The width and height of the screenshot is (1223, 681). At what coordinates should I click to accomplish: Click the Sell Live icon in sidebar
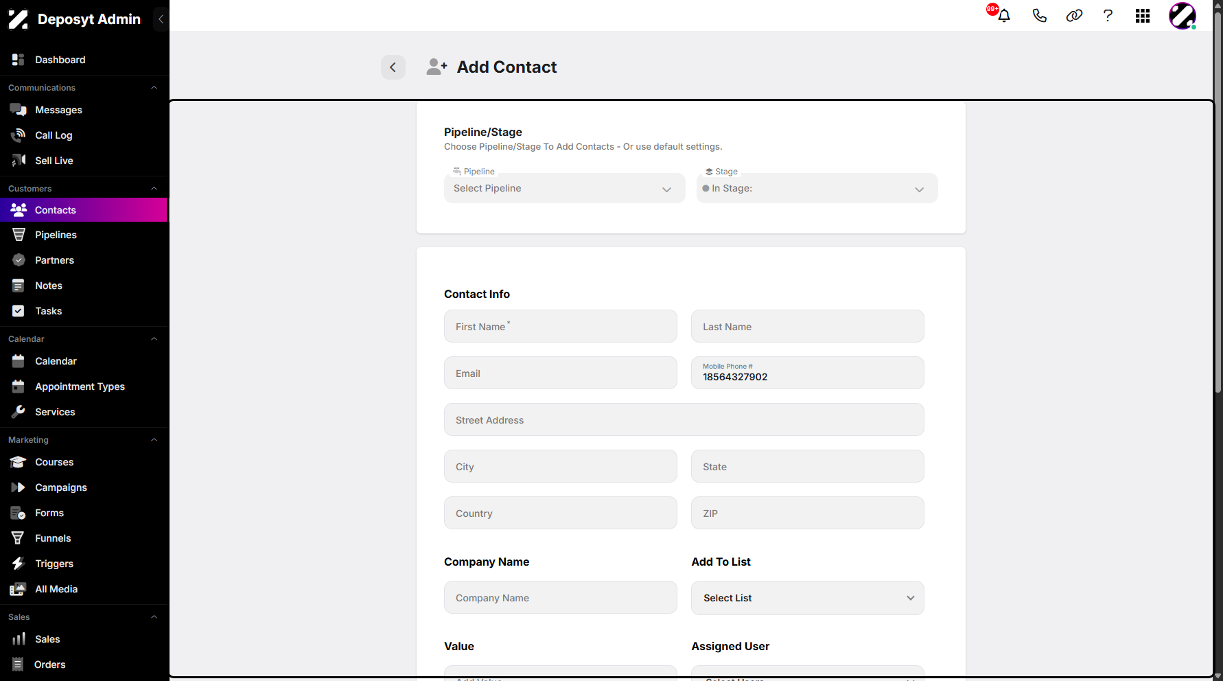point(19,161)
